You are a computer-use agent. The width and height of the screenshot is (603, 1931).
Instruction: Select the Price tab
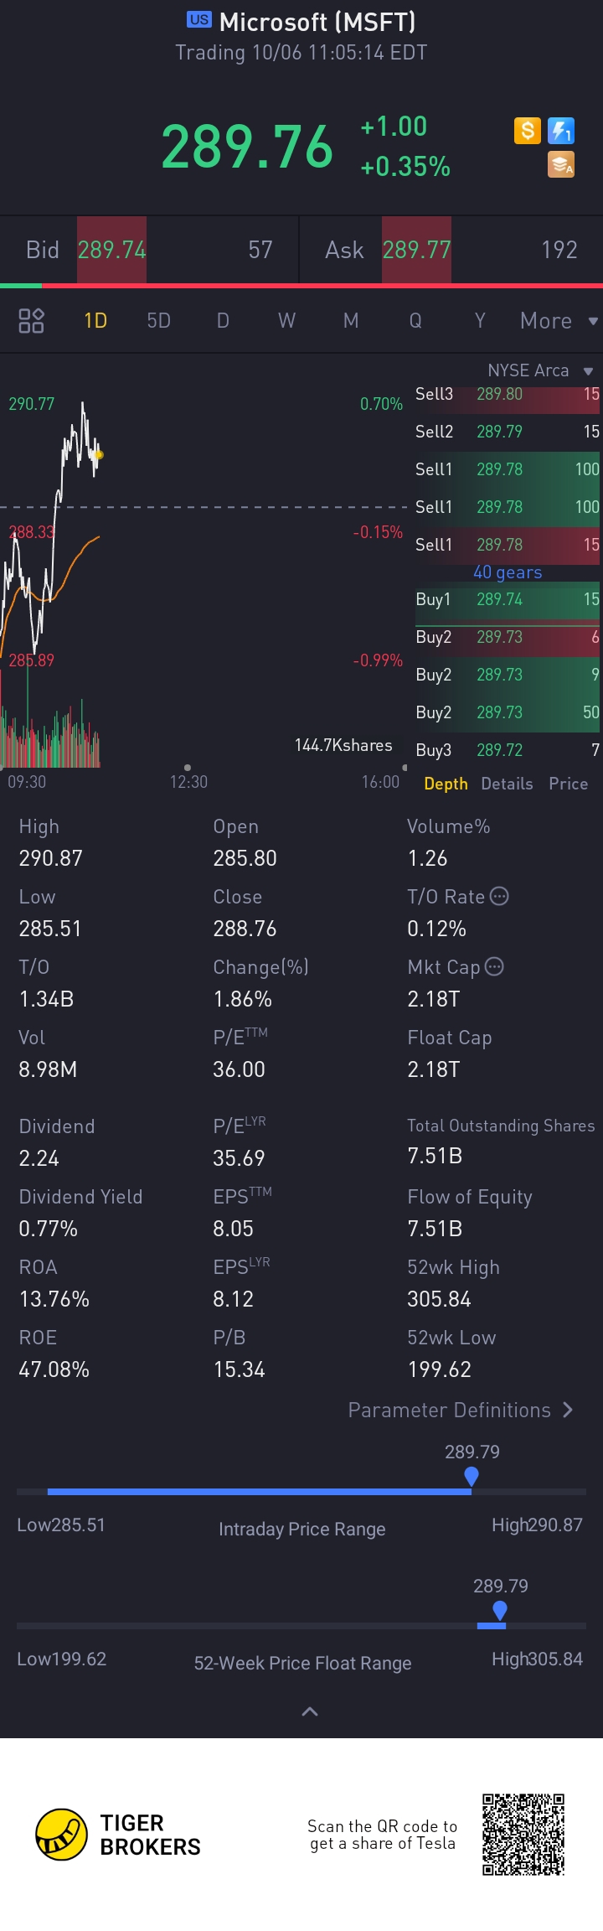(x=568, y=784)
